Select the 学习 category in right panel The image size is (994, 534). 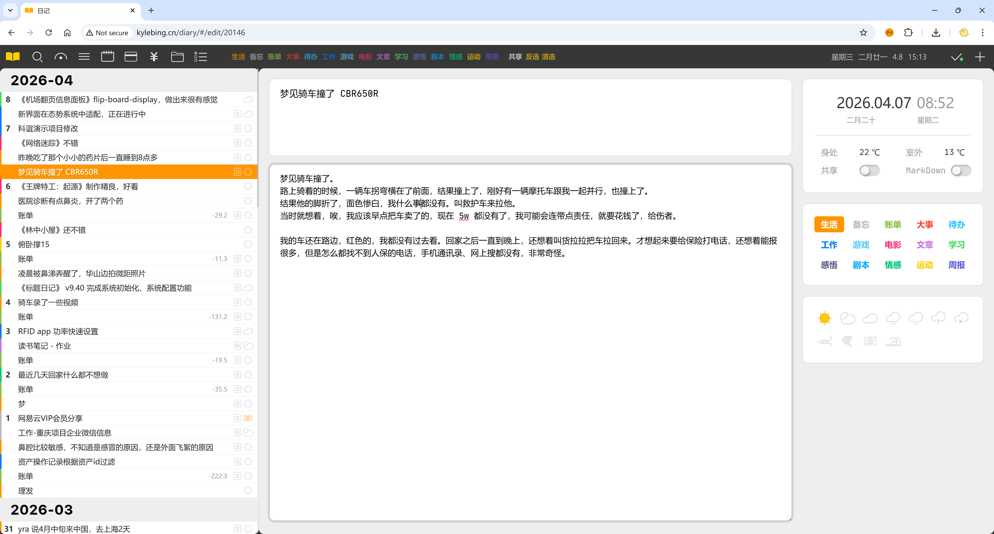(956, 244)
